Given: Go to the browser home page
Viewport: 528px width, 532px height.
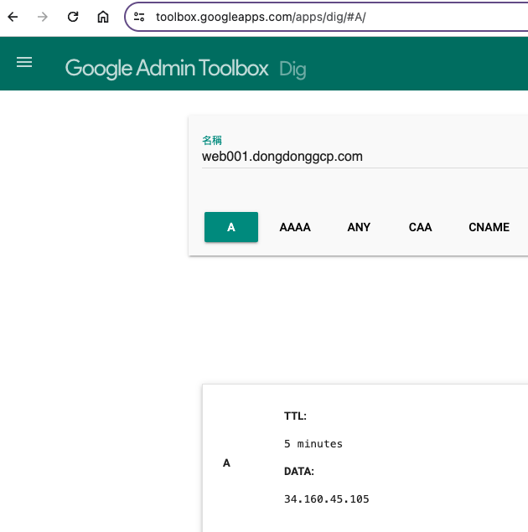Looking at the screenshot, I should [103, 17].
